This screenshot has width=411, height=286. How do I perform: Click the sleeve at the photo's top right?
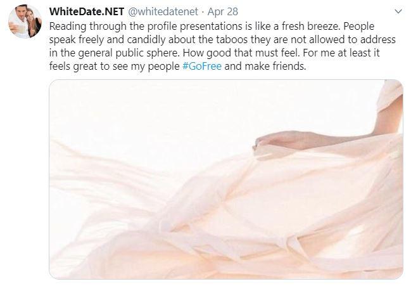click(x=391, y=94)
